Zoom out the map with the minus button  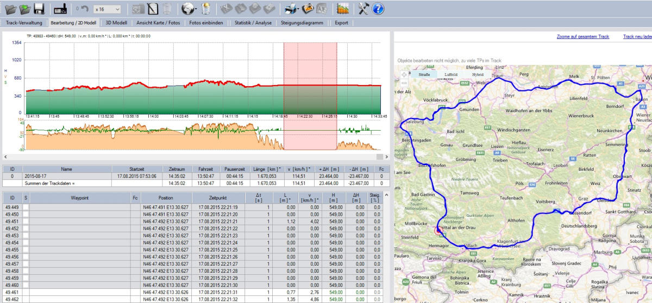point(403,83)
